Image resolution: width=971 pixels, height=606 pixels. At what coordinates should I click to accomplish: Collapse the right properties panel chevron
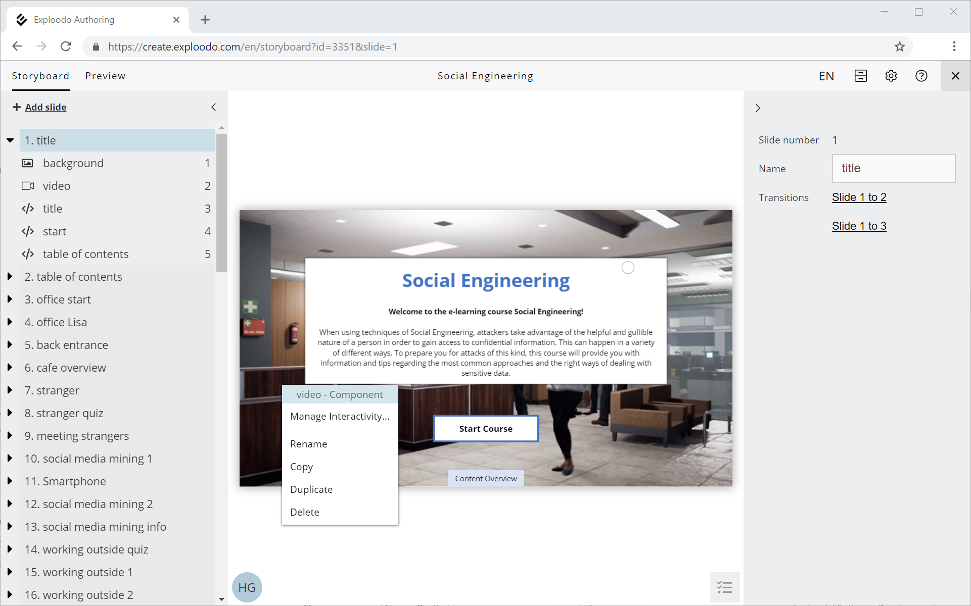coord(758,108)
